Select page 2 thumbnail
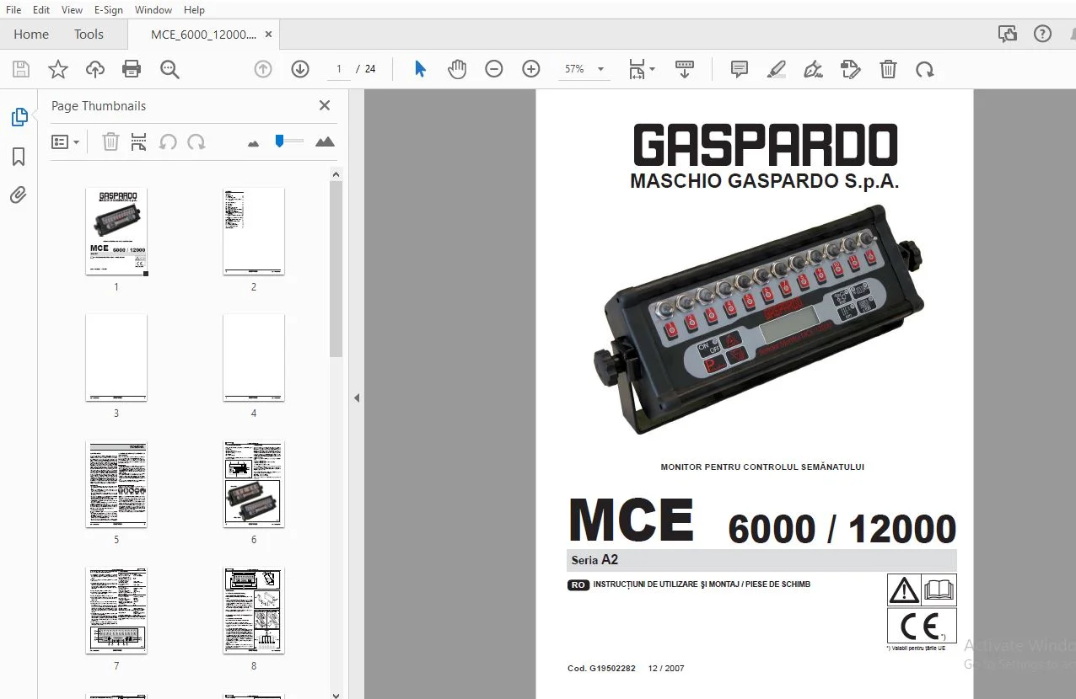1076x699 pixels. pyautogui.click(x=254, y=232)
